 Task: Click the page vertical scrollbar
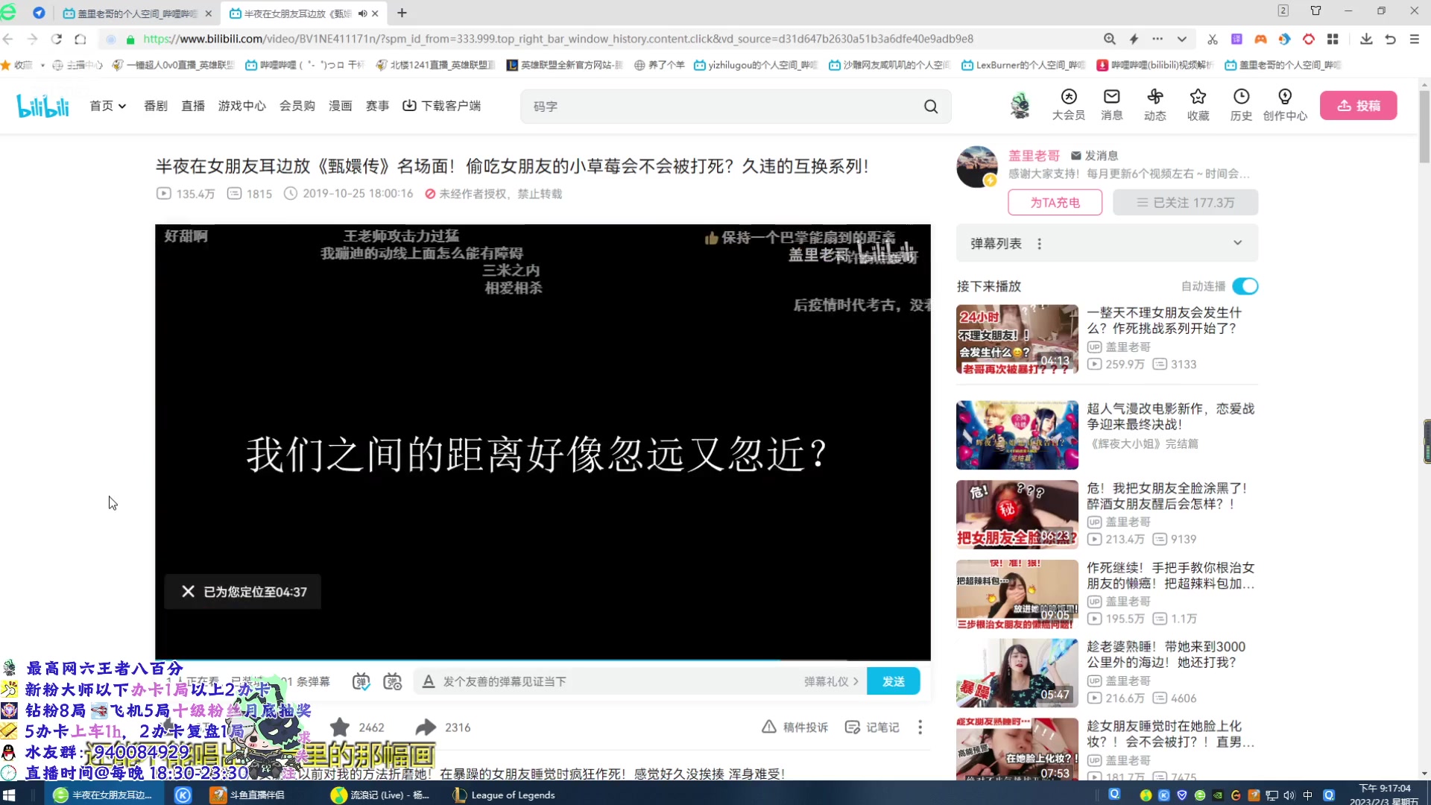click(1424, 127)
